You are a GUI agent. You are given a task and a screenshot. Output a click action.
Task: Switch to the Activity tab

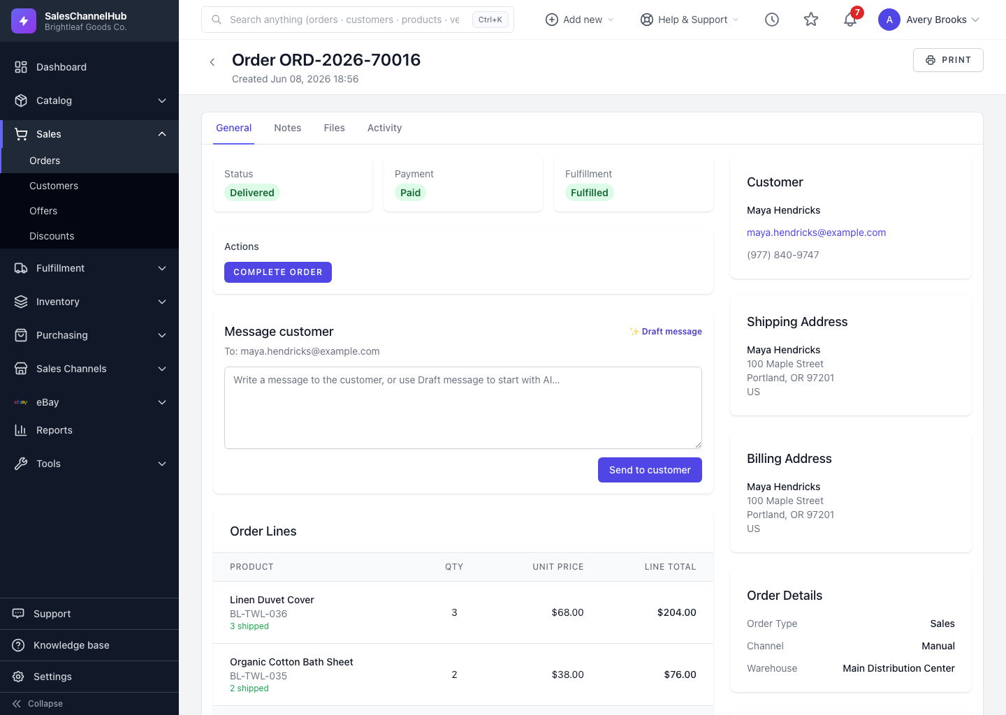click(x=385, y=128)
